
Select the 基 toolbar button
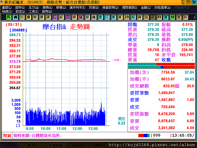(179, 17)
